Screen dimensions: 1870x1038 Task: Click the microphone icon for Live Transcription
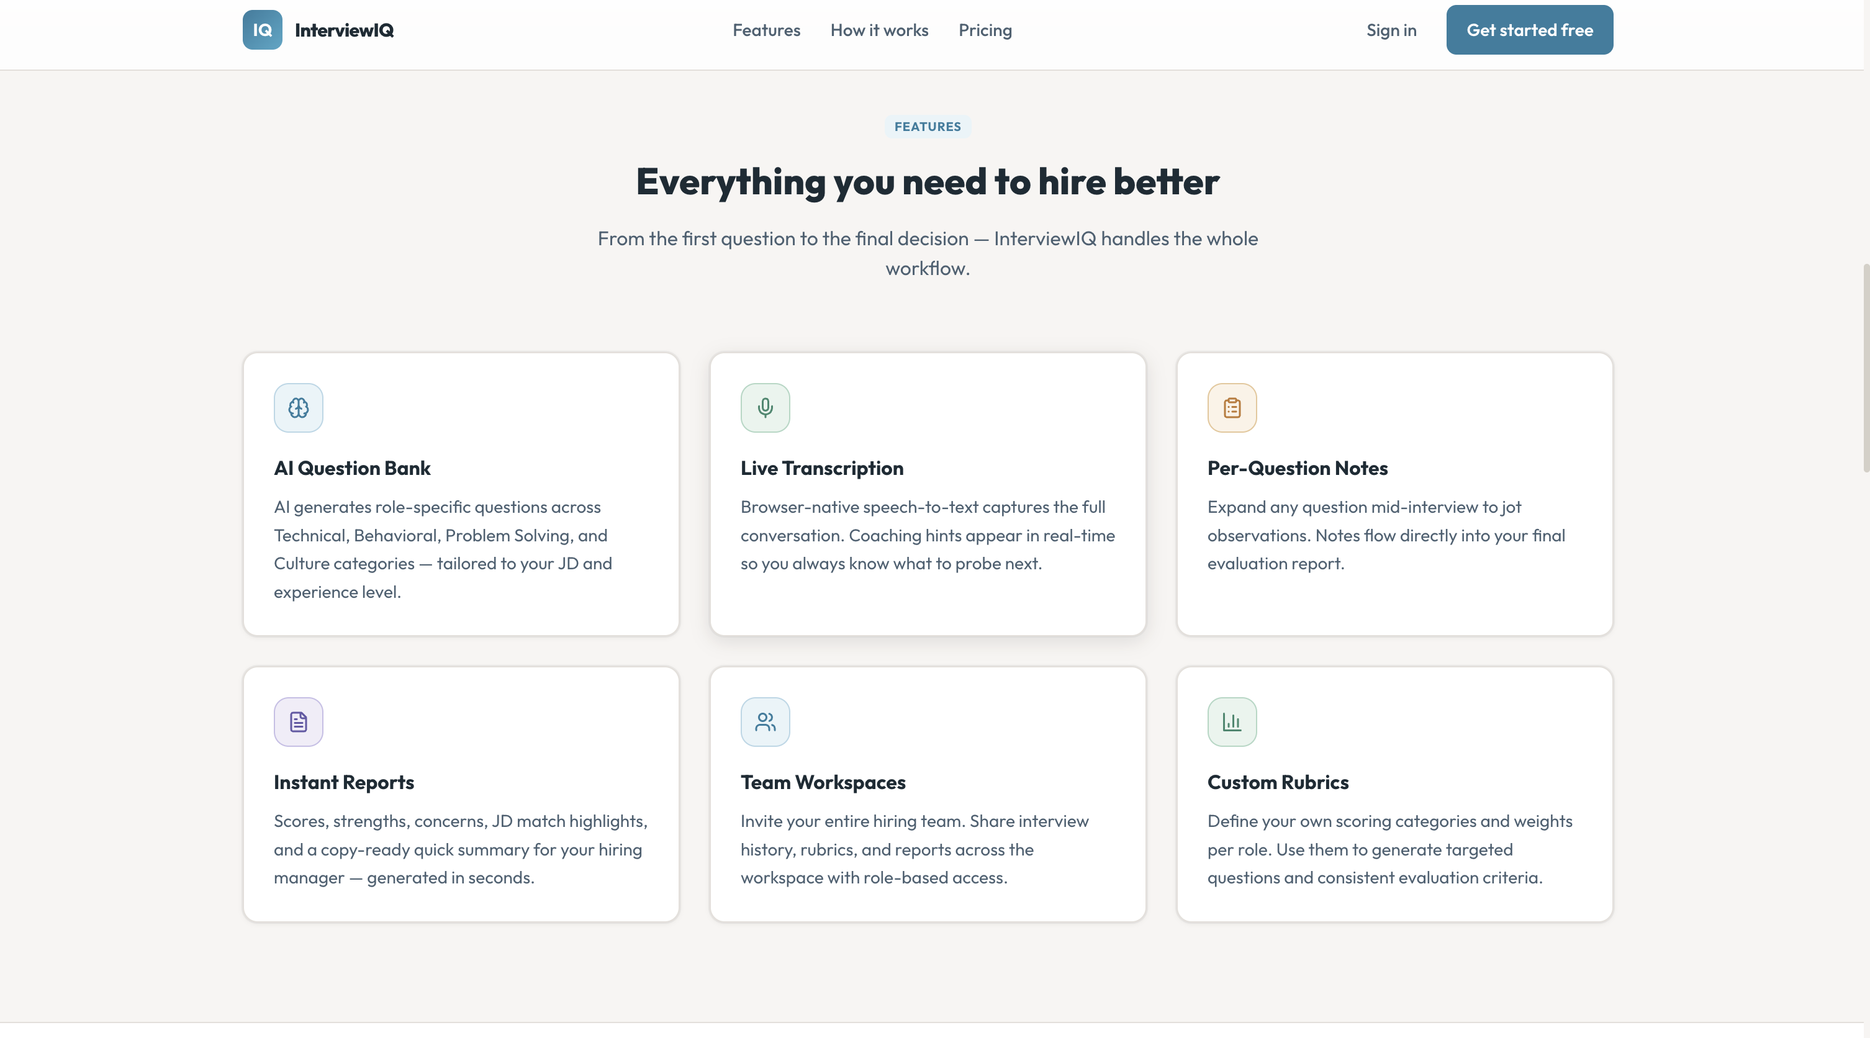(x=765, y=408)
